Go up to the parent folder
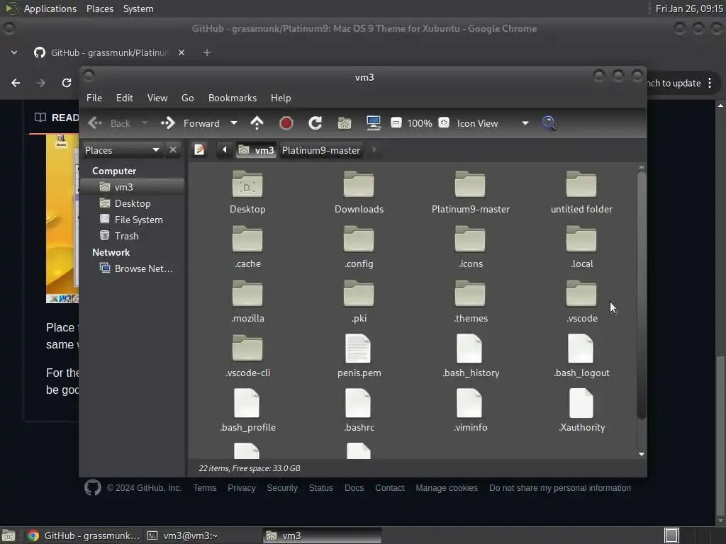 [x=257, y=123]
